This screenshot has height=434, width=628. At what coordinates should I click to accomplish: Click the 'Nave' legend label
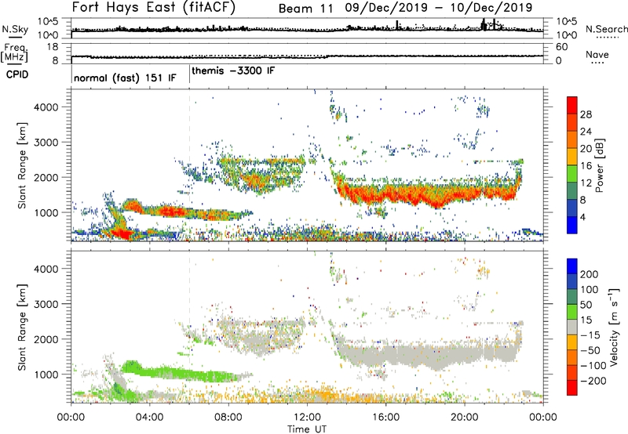coord(597,54)
